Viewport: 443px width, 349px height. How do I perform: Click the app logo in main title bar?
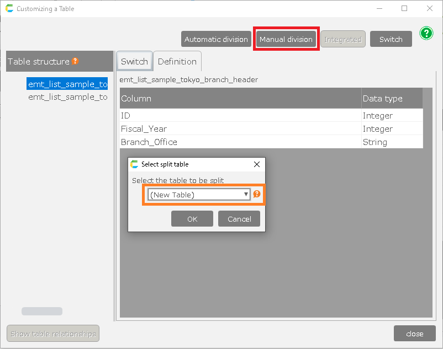click(9, 9)
